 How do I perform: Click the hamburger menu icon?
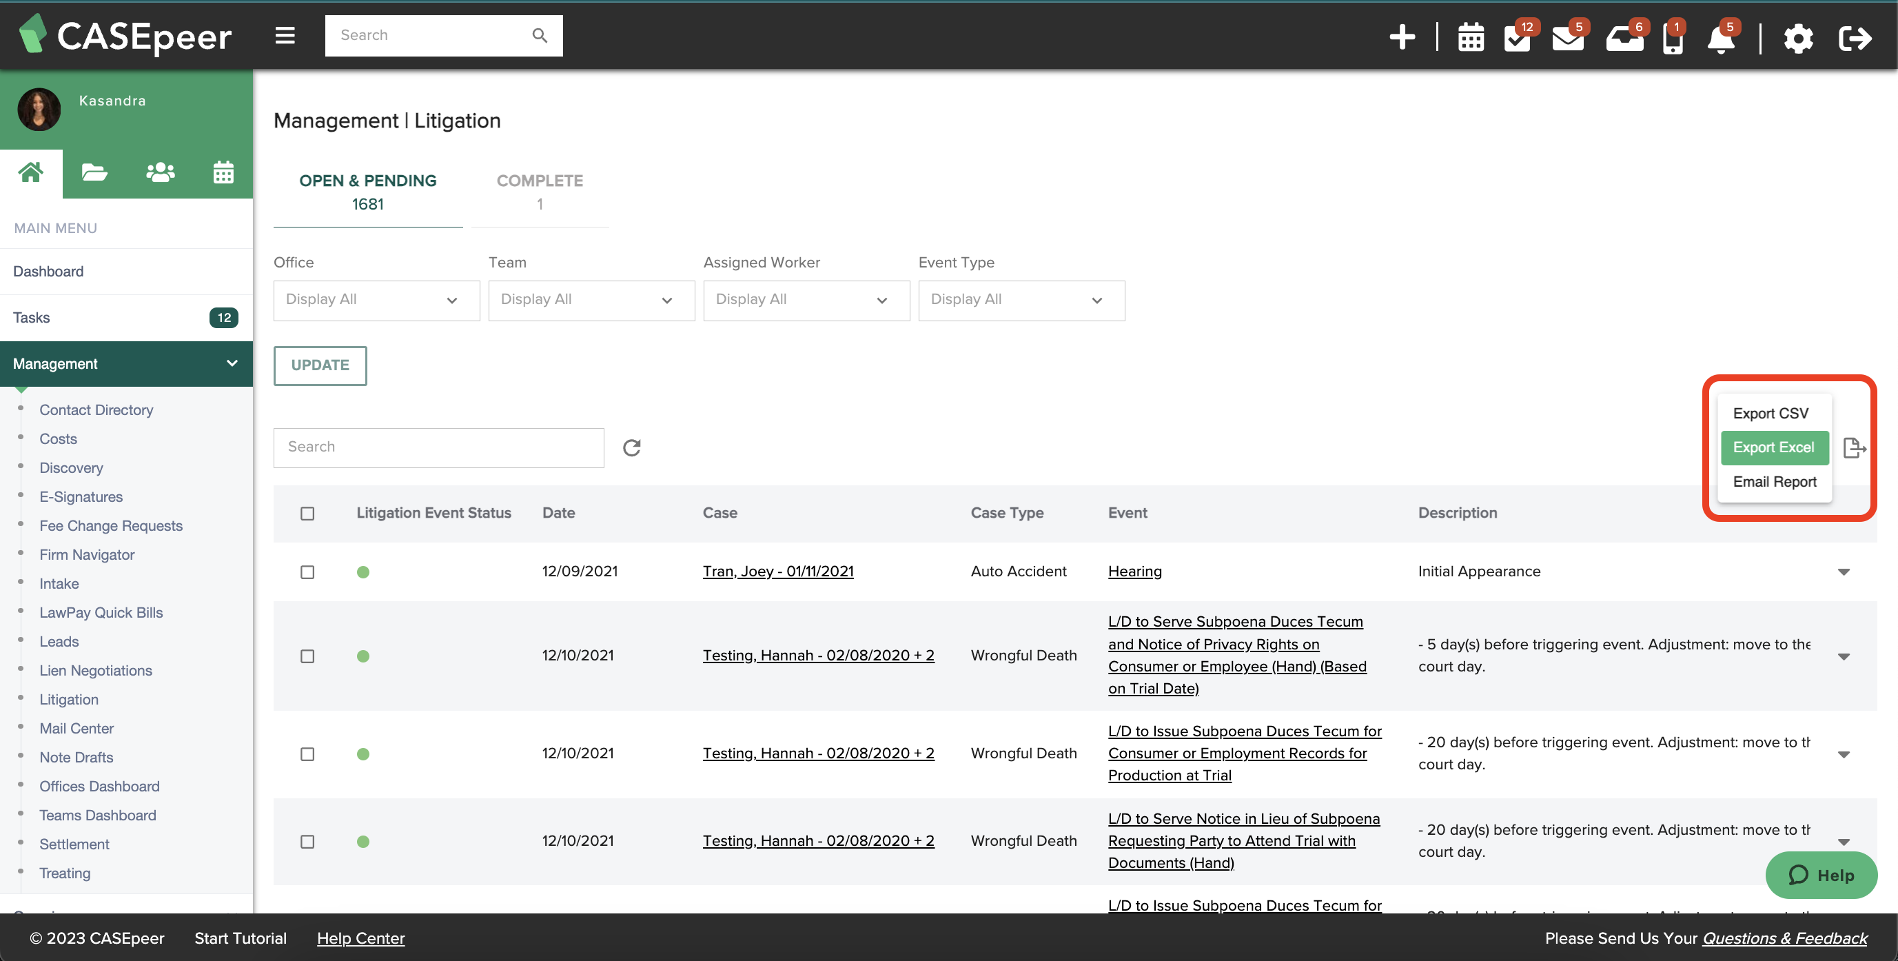pyautogui.click(x=285, y=35)
